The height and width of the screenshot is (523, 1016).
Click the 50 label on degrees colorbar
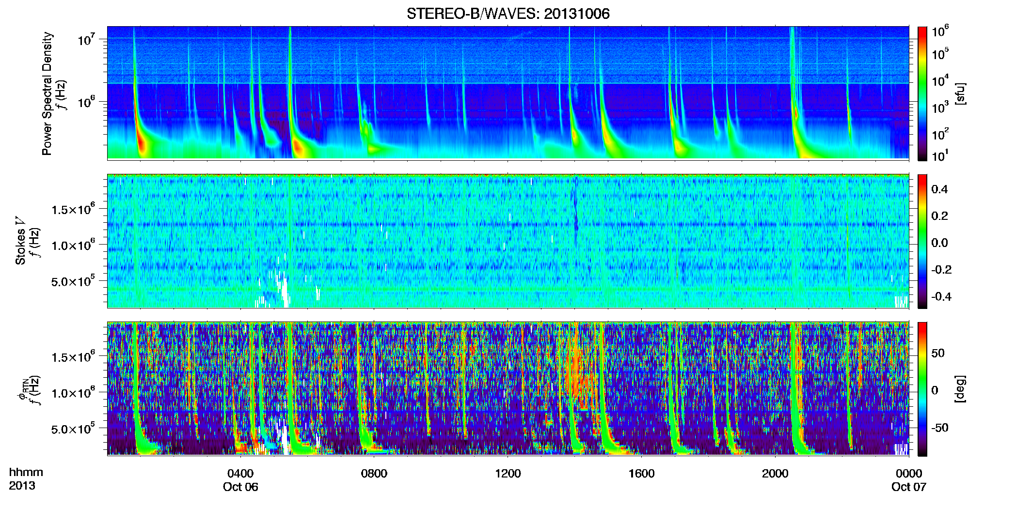[x=938, y=353]
